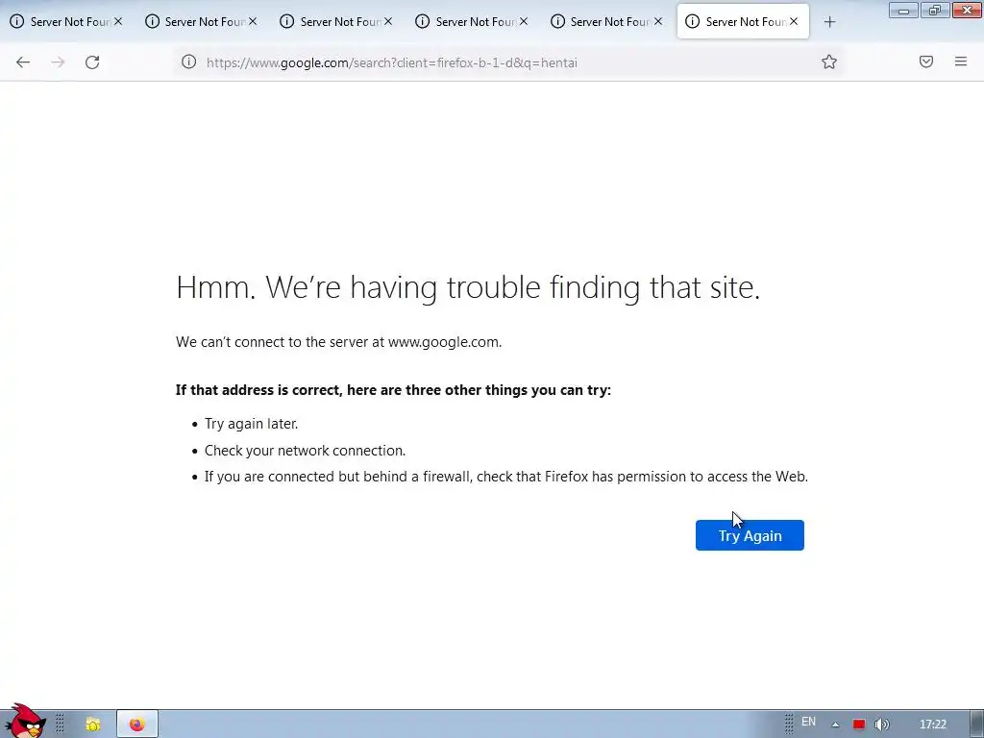Close the fourth Server Not Found tab
Screen dimensions: 984x738
tap(524, 21)
